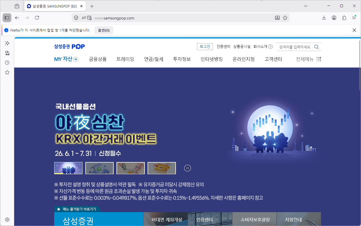
Task: Open the Firefox account icon
Action: pyautogui.click(x=334, y=18)
